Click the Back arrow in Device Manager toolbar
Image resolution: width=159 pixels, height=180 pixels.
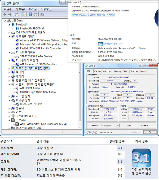pyautogui.click(x=5, y=15)
